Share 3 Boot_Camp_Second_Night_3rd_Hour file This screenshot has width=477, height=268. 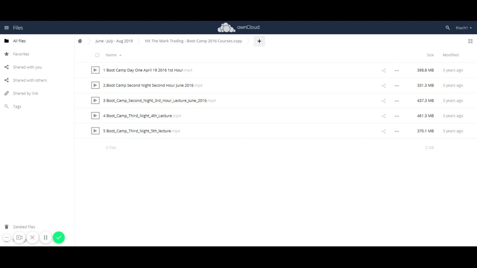click(383, 101)
